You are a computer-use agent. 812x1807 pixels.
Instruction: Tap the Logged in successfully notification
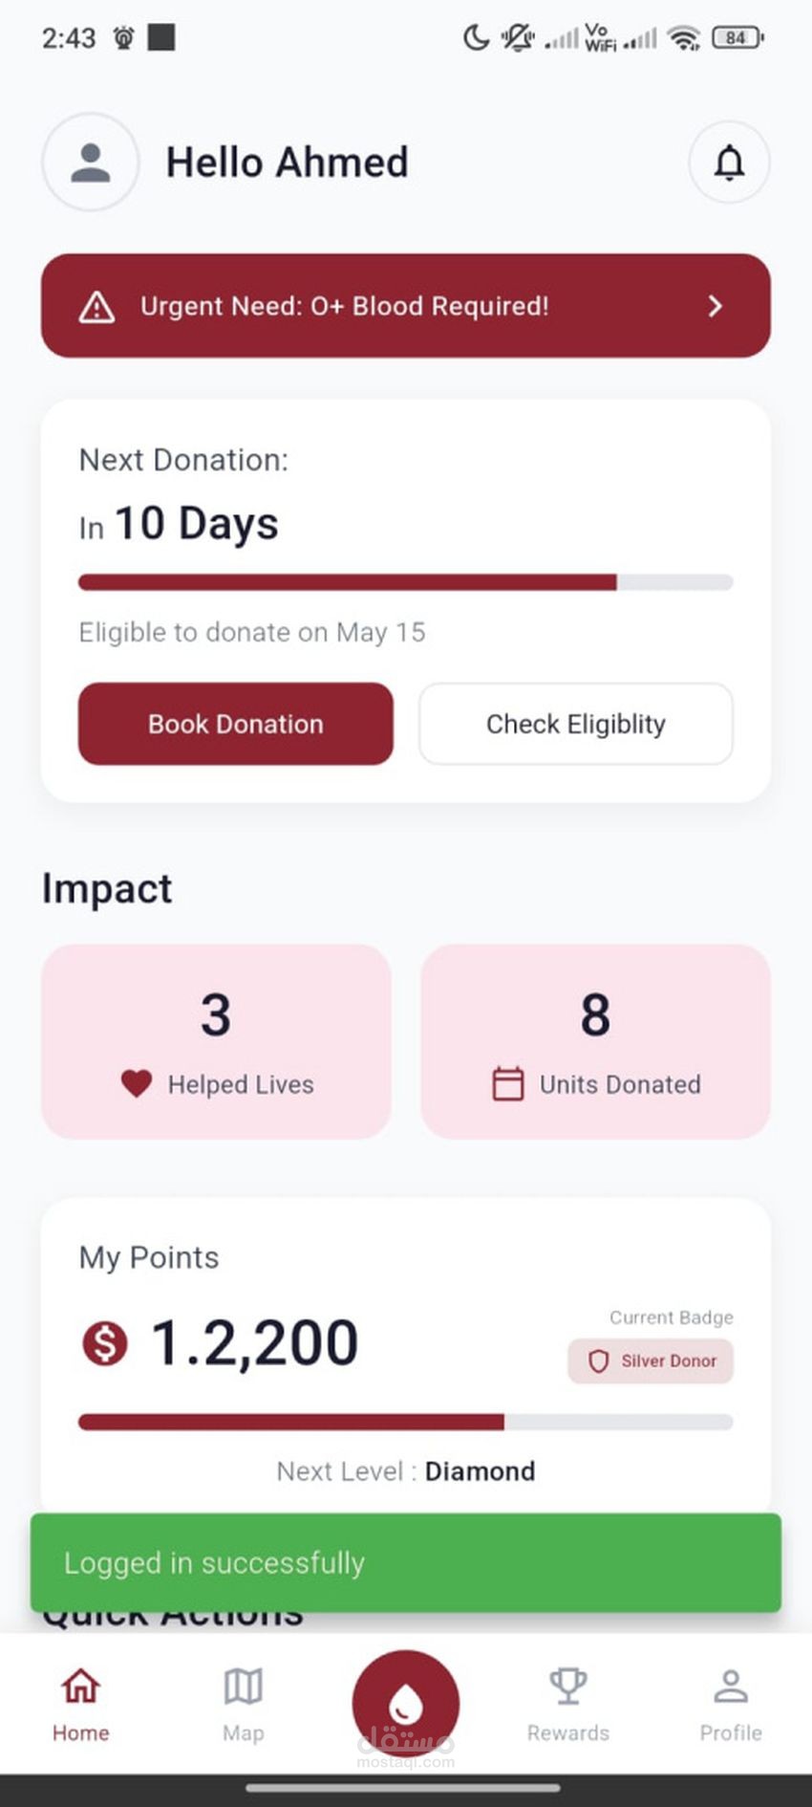[x=405, y=1562]
